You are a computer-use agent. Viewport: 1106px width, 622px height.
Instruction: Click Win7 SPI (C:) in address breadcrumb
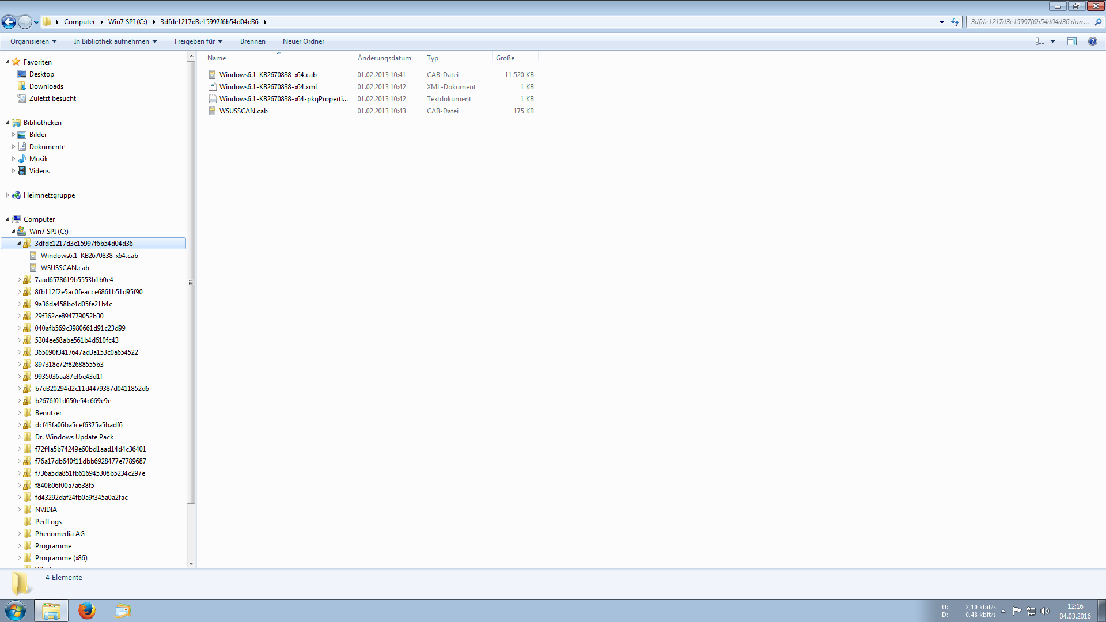pos(128,22)
